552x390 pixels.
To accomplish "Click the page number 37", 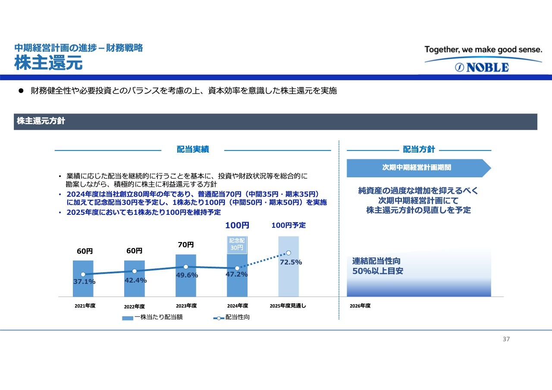I will pyautogui.click(x=506, y=339).
